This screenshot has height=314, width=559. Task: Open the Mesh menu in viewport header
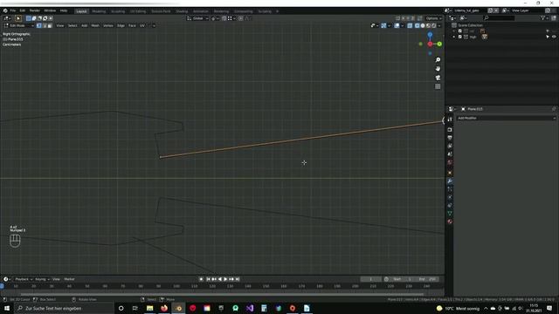coord(95,25)
